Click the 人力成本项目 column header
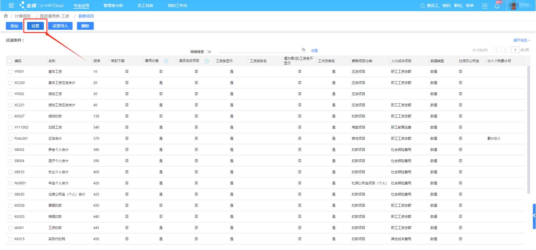The image size is (536, 250). click(x=401, y=61)
